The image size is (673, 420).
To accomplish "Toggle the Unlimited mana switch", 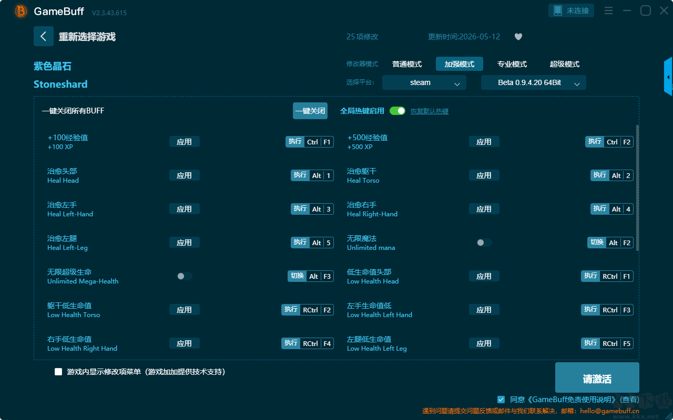I will [x=484, y=243].
